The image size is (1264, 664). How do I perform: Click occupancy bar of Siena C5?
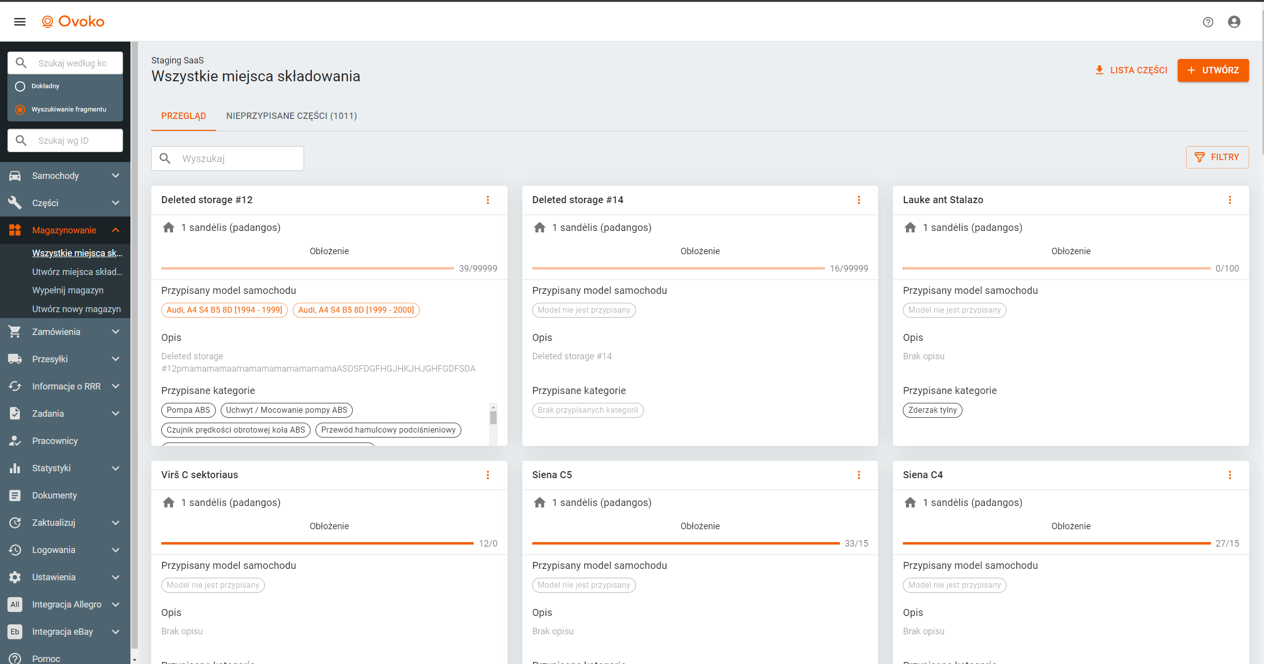(x=686, y=544)
